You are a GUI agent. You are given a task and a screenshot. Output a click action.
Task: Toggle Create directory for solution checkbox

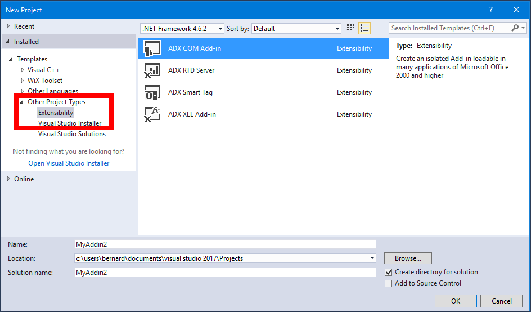tap(389, 273)
